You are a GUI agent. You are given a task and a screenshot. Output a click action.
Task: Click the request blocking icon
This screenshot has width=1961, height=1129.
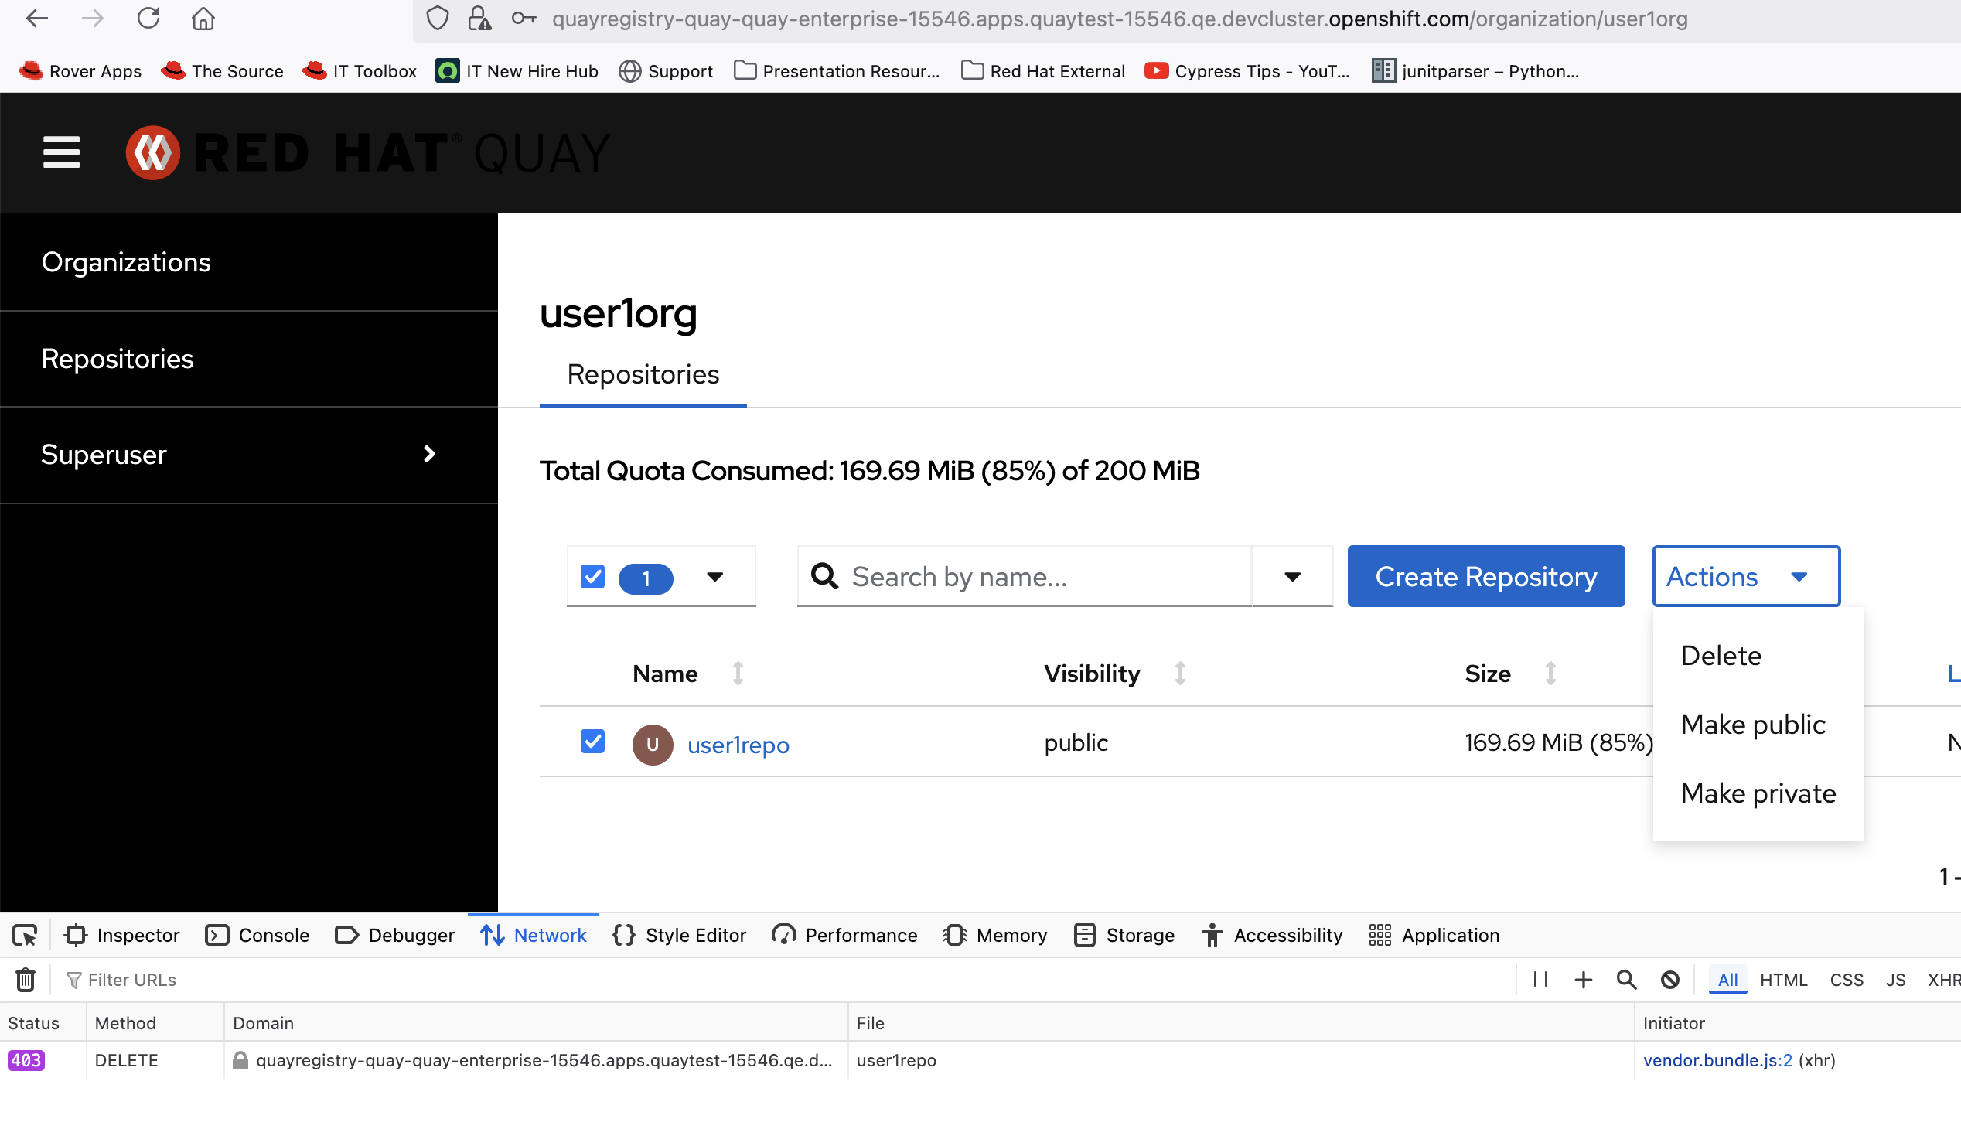tap(1669, 979)
